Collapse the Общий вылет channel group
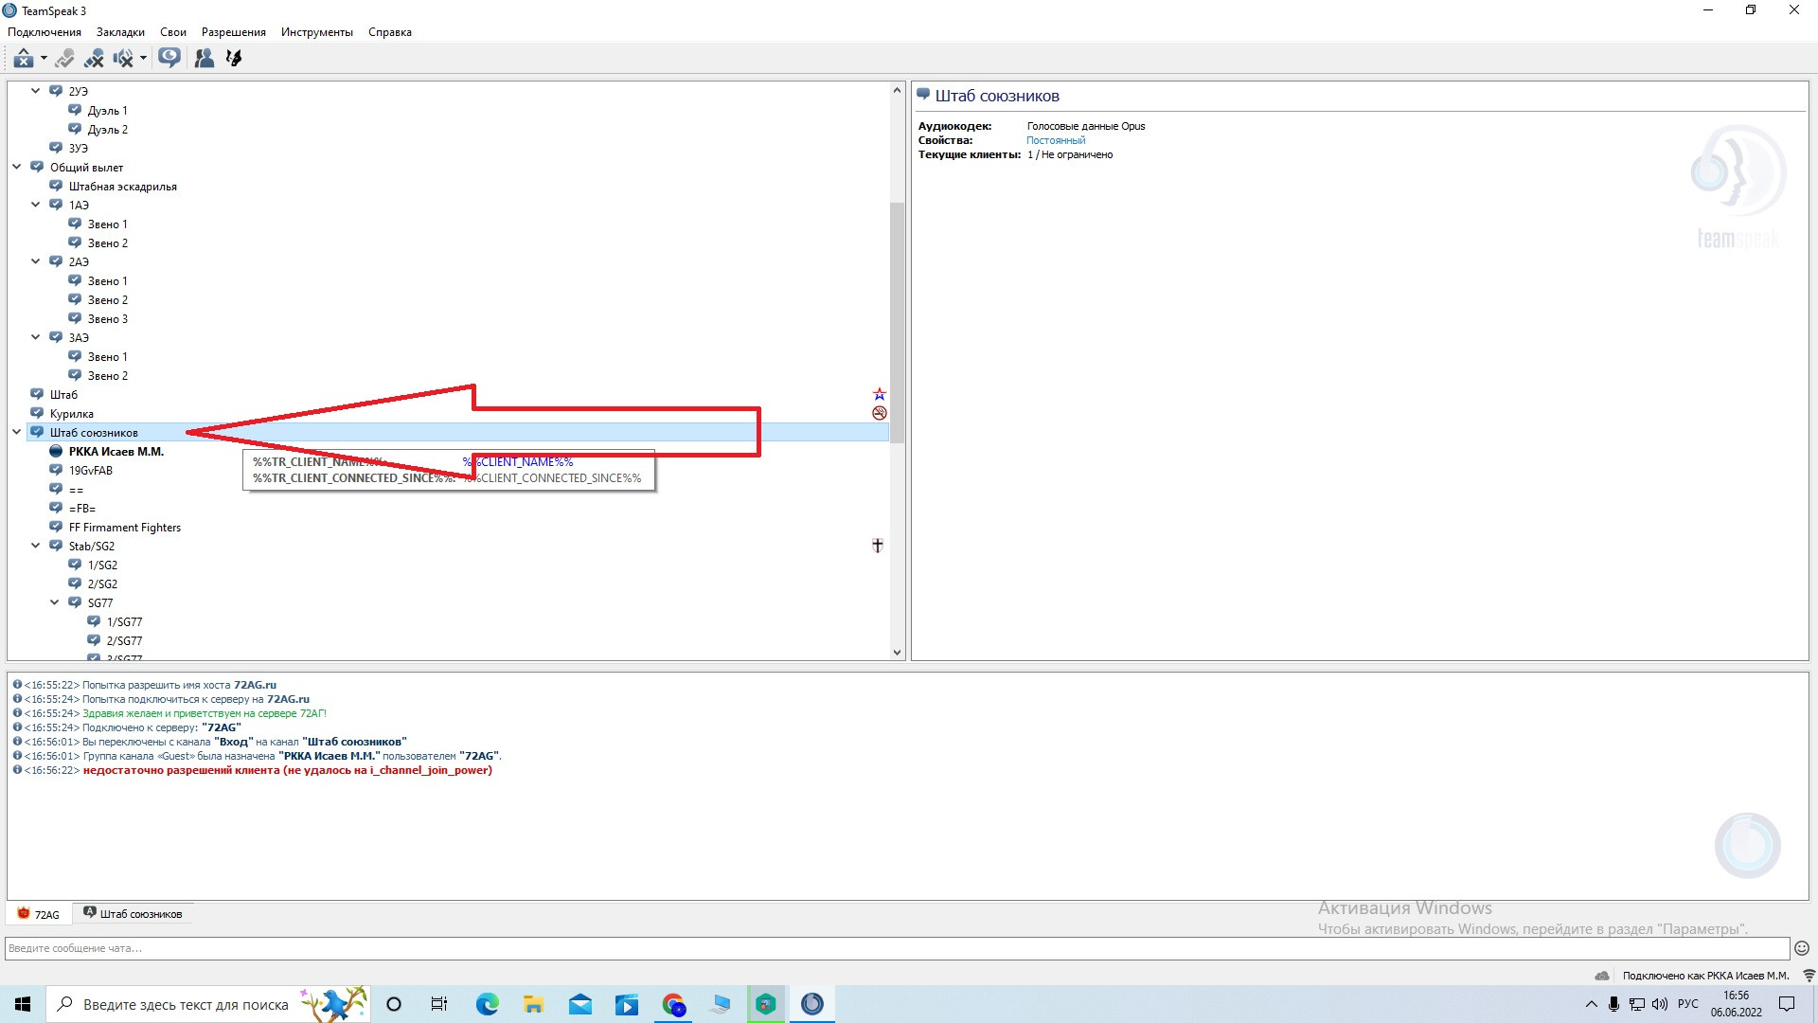Screen dimensions: 1818x1023 pos(17,168)
